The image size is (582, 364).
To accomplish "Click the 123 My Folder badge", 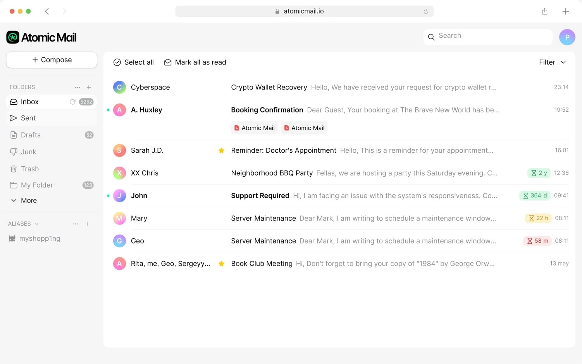I will pyautogui.click(x=88, y=185).
